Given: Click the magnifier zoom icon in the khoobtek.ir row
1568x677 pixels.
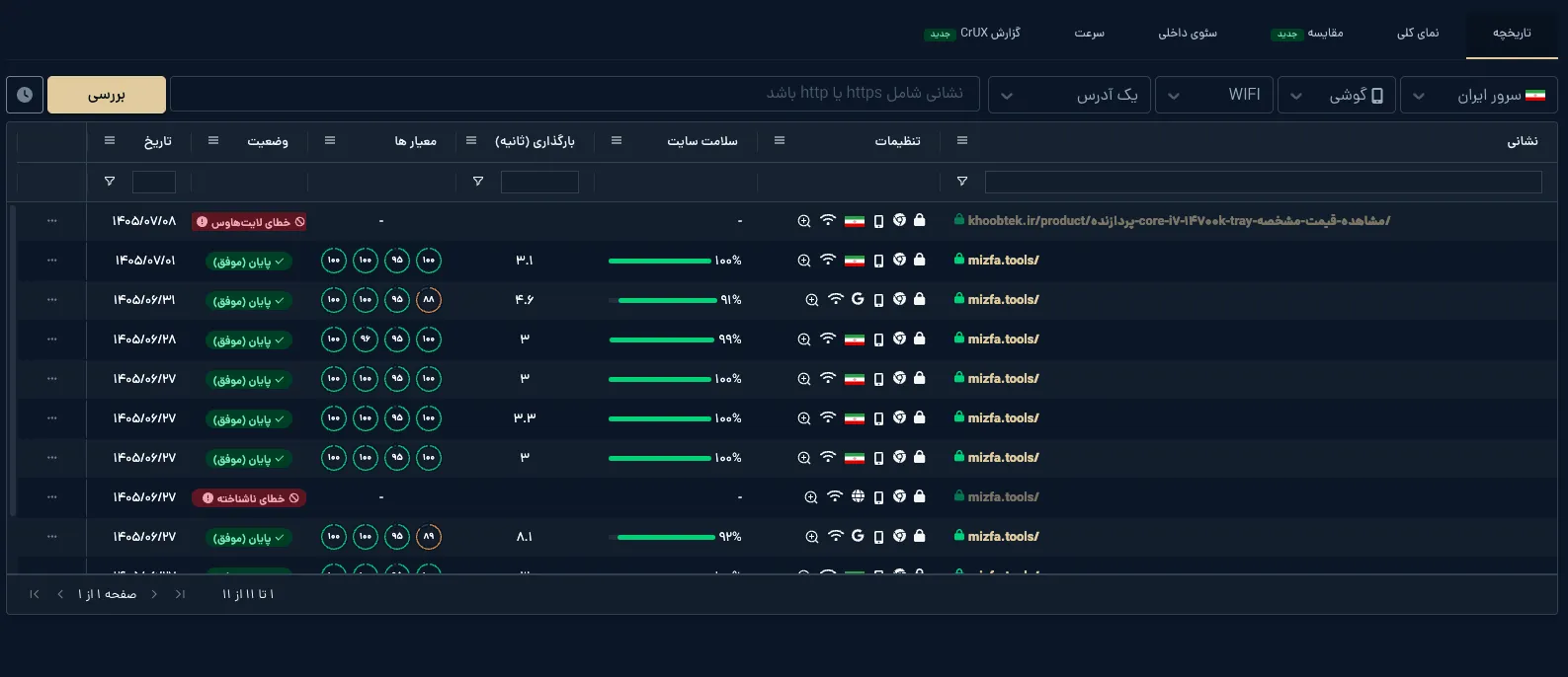Looking at the screenshot, I should (x=804, y=221).
